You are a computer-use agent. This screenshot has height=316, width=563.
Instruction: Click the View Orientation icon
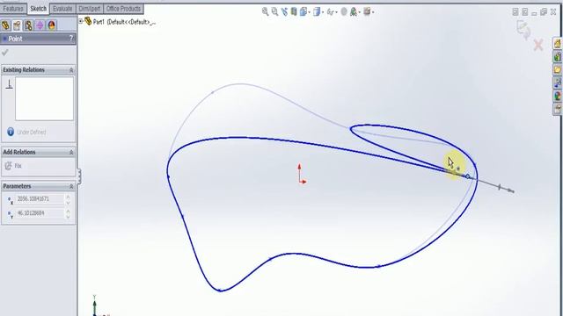point(303,11)
